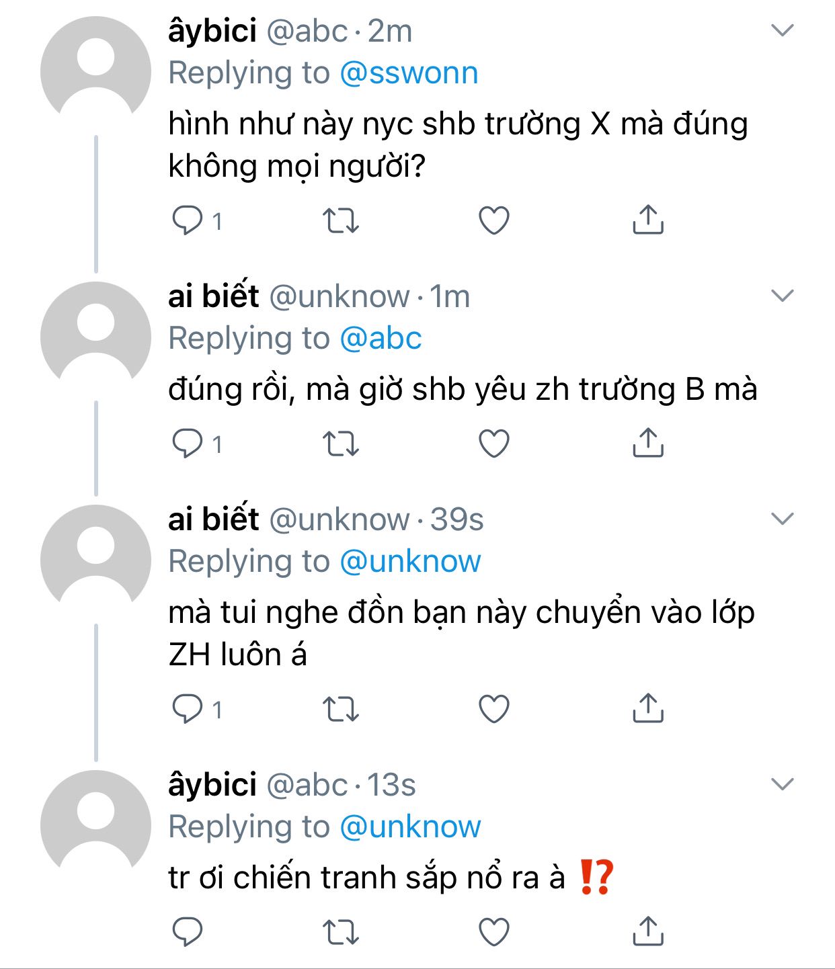The height and width of the screenshot is (969, 835).
Task: Share the first âybici tweet about trường X
Action: click(647, 220)
